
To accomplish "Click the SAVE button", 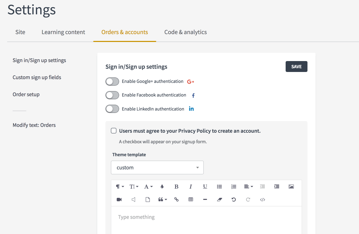I will (x=297, y=67).
